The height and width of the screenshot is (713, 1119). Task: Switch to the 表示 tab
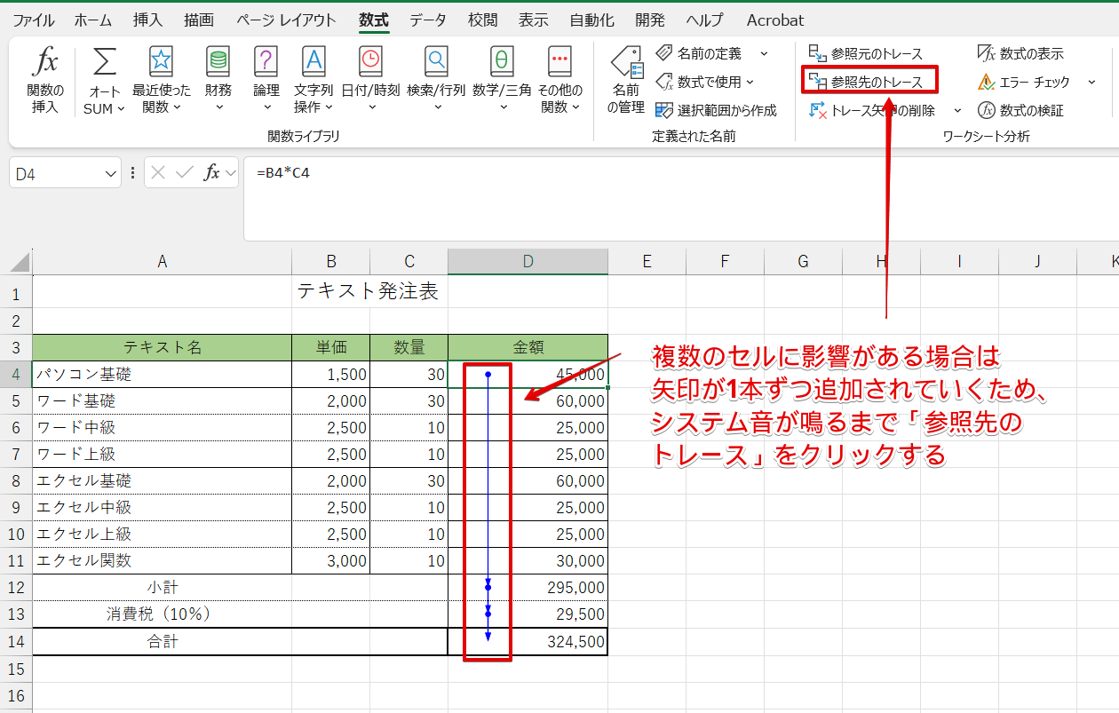534,20
